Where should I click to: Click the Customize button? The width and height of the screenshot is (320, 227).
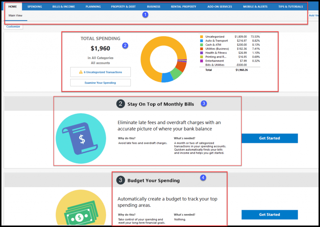point(13,27)
